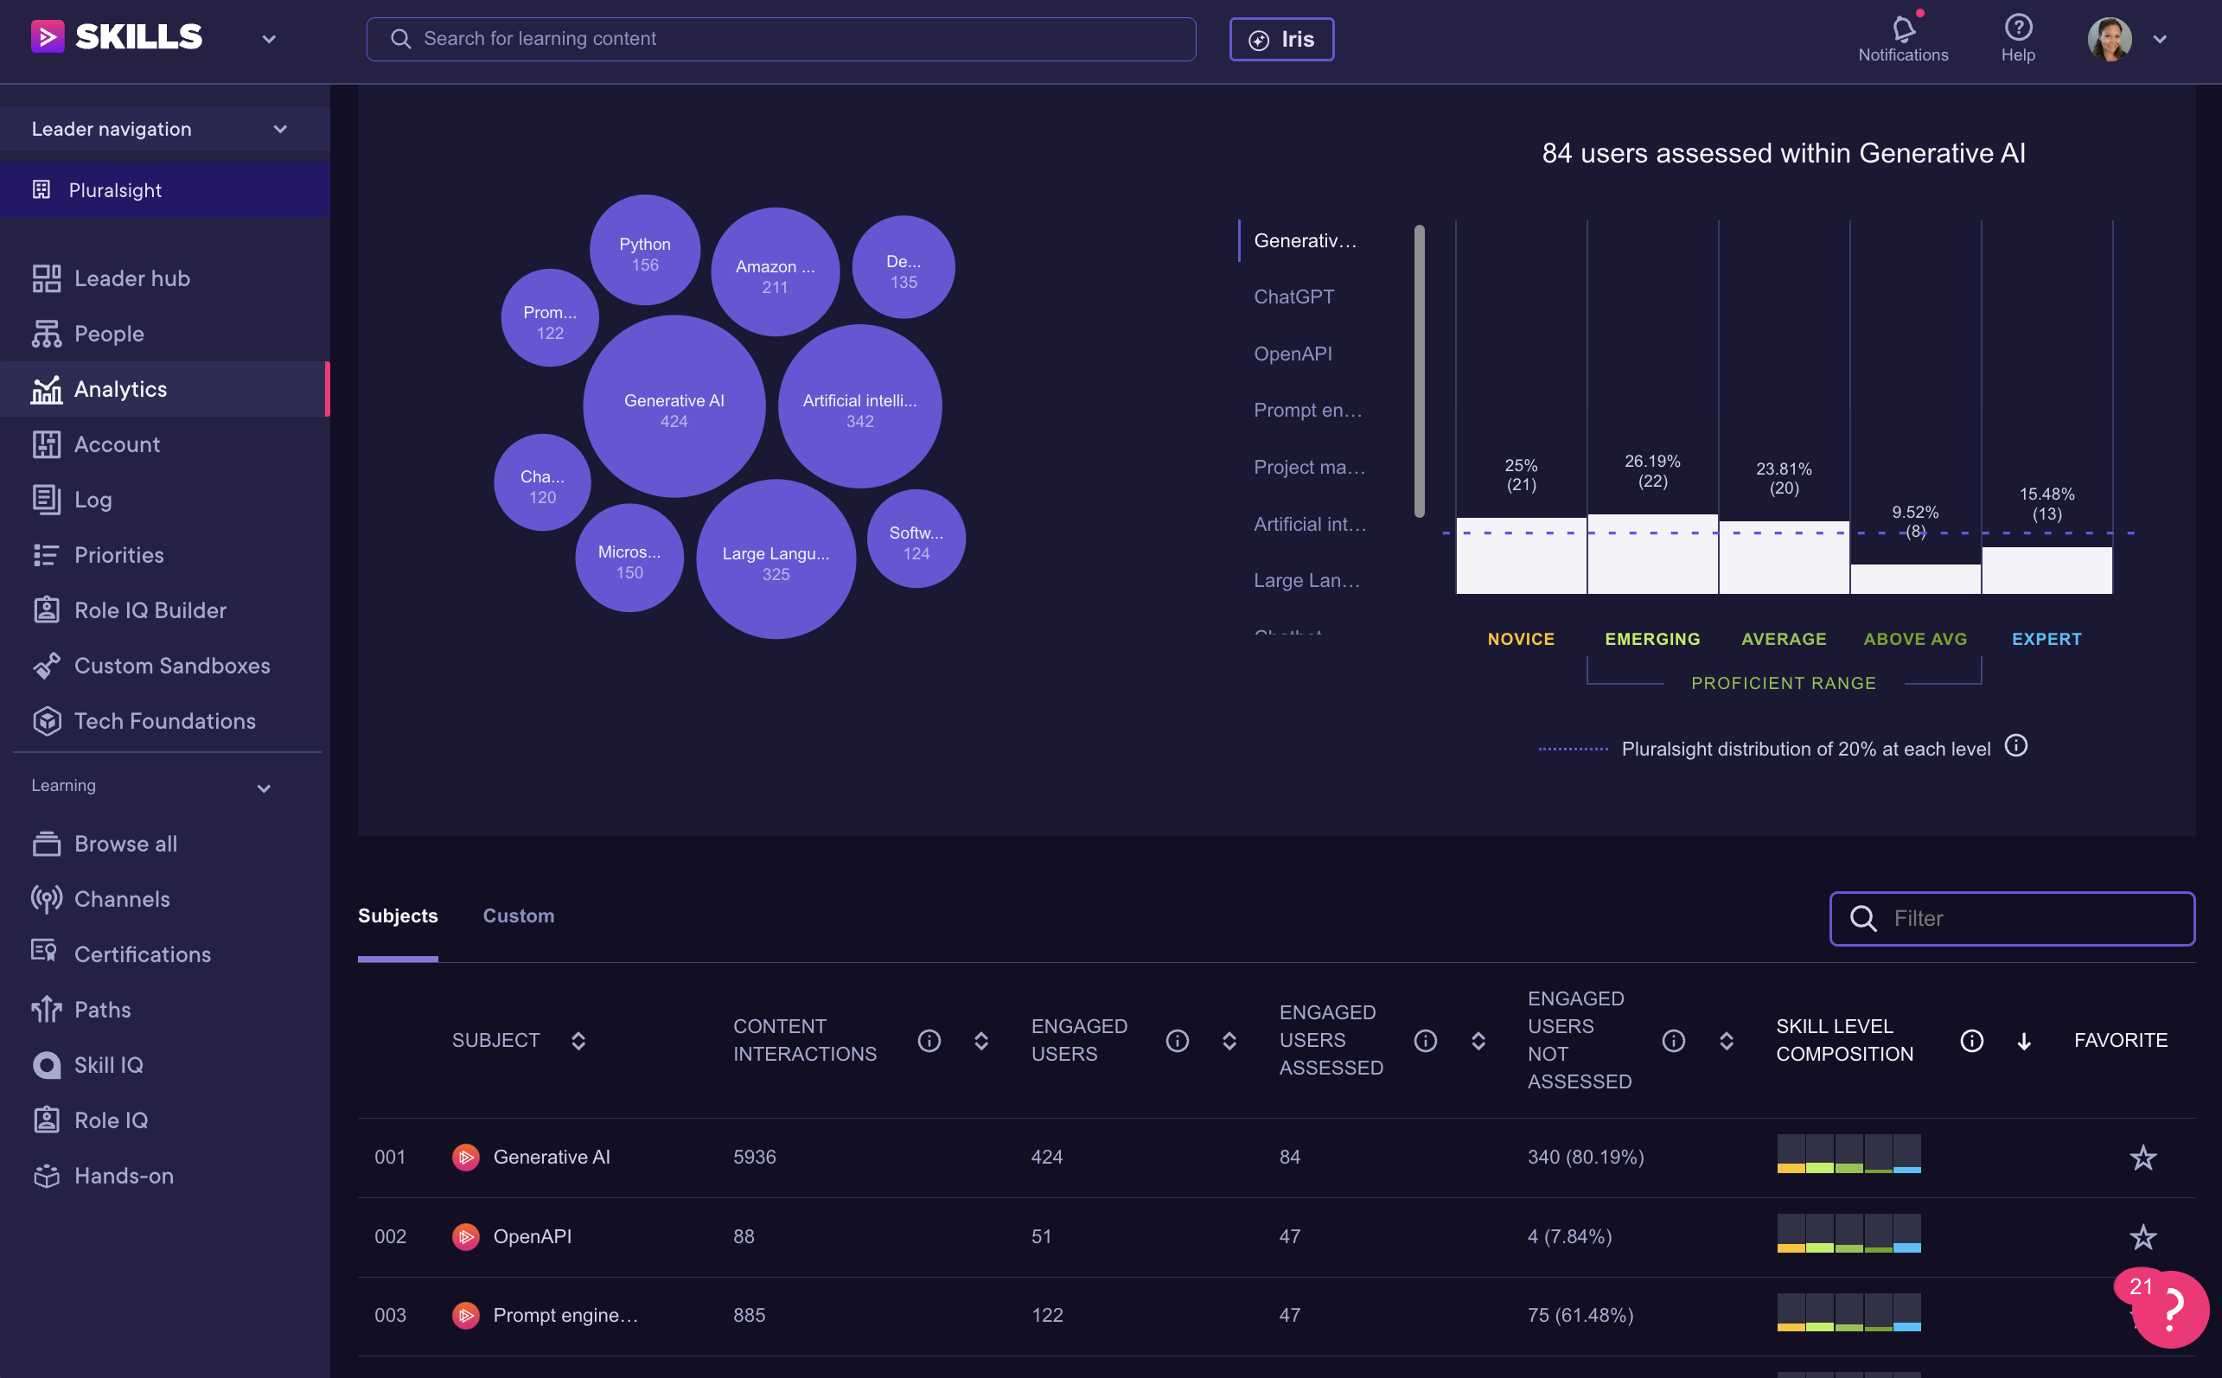Collapse the Learning section chevron
The image size is (2222, 1378).
[264, 788]
